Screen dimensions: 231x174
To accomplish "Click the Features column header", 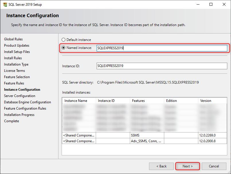I will coord(147,101).
